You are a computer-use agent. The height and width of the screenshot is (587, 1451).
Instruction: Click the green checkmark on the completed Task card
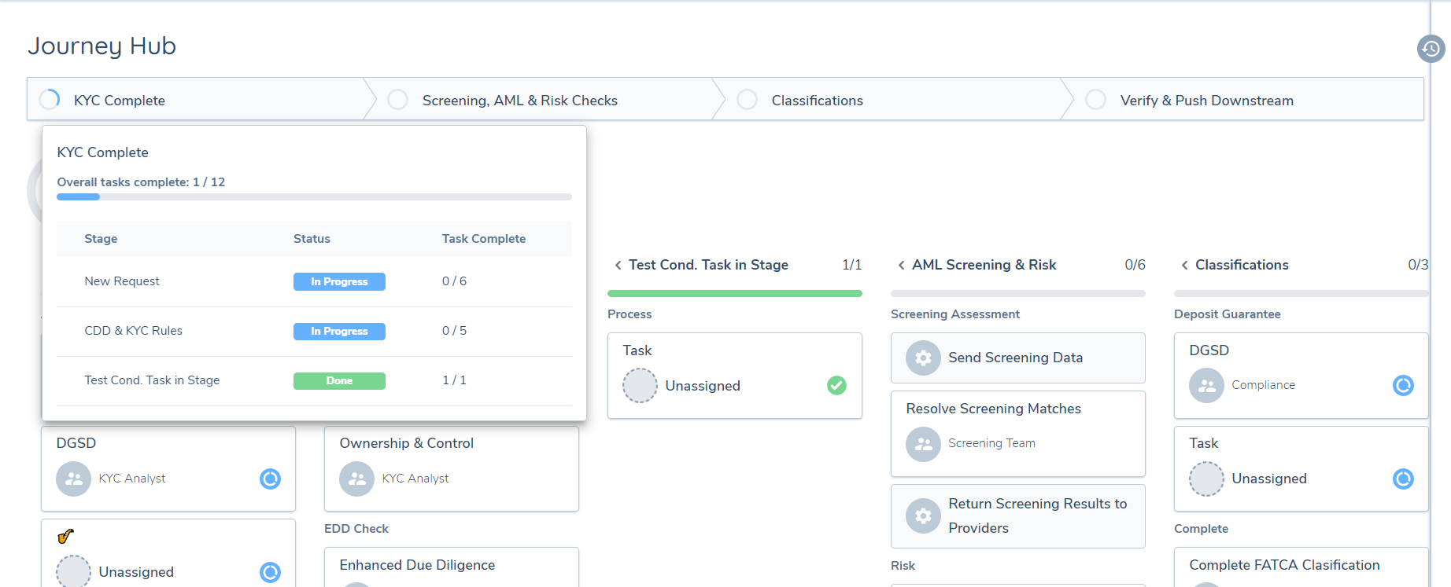(x=836, y=385)
